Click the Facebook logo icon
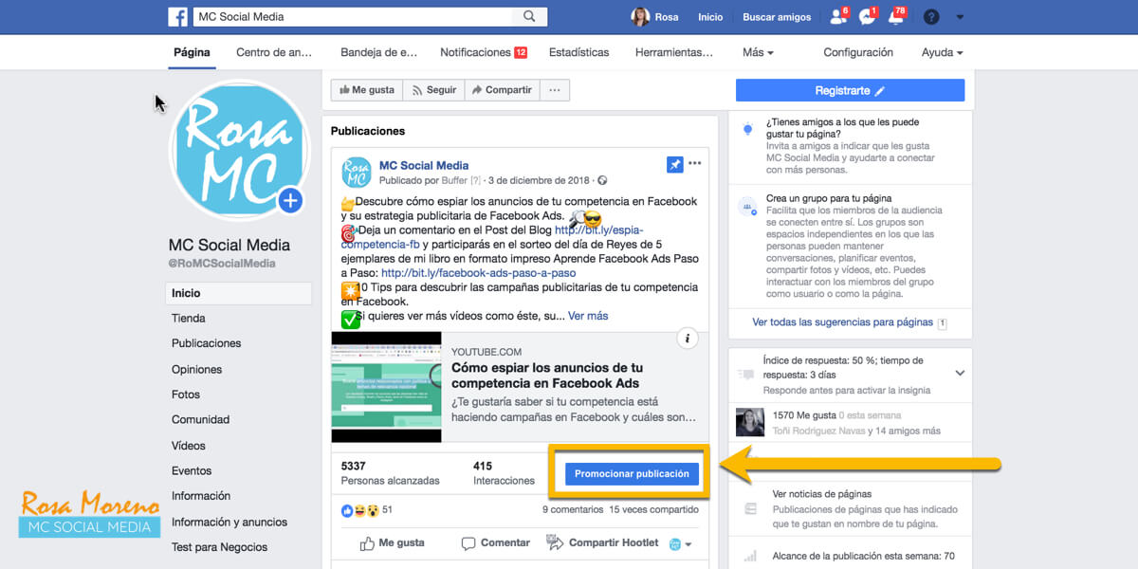Image resolution: width=1138 pixels, height=569 pixels. pyautogui.click(x=177, y=16)
